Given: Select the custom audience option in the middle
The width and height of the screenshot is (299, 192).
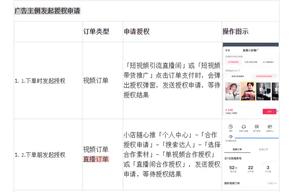Looking at the screenshot, I should 251,62.
